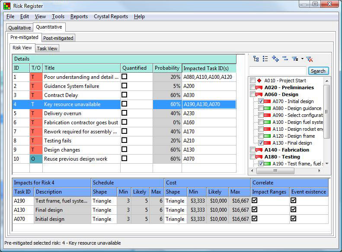Open the Task View tab

click(47, 48)
